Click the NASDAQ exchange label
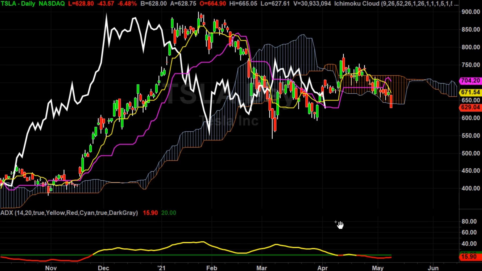The height and width of the screenshot is (271, 482). click(x=52, y=4)
